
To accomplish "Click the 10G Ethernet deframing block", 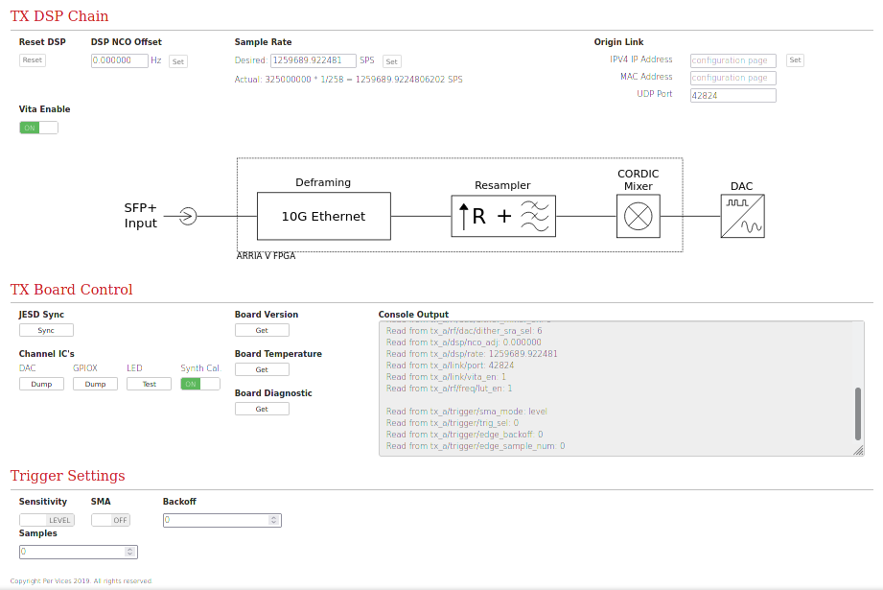I will pyautogui.click(x=323, y=216).
